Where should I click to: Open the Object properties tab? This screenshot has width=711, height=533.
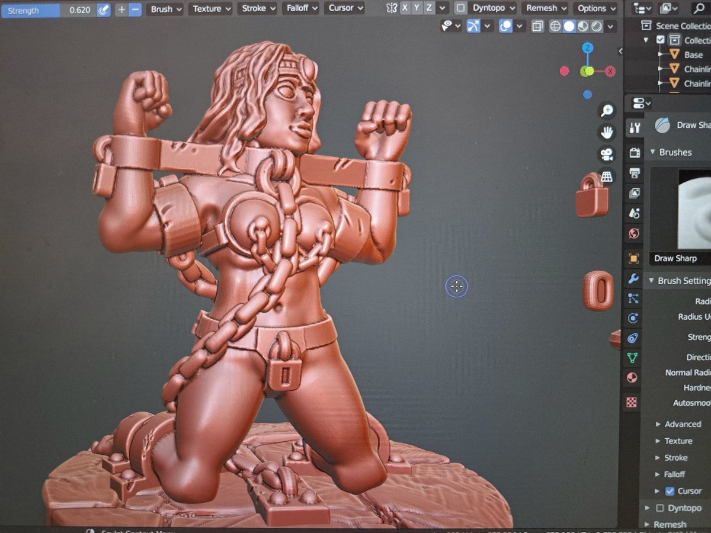point(633,258)
